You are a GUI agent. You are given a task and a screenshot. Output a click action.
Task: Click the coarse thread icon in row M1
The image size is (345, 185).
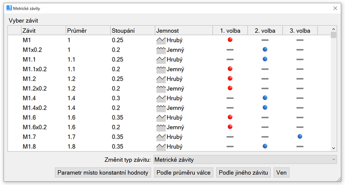(161, 40)
